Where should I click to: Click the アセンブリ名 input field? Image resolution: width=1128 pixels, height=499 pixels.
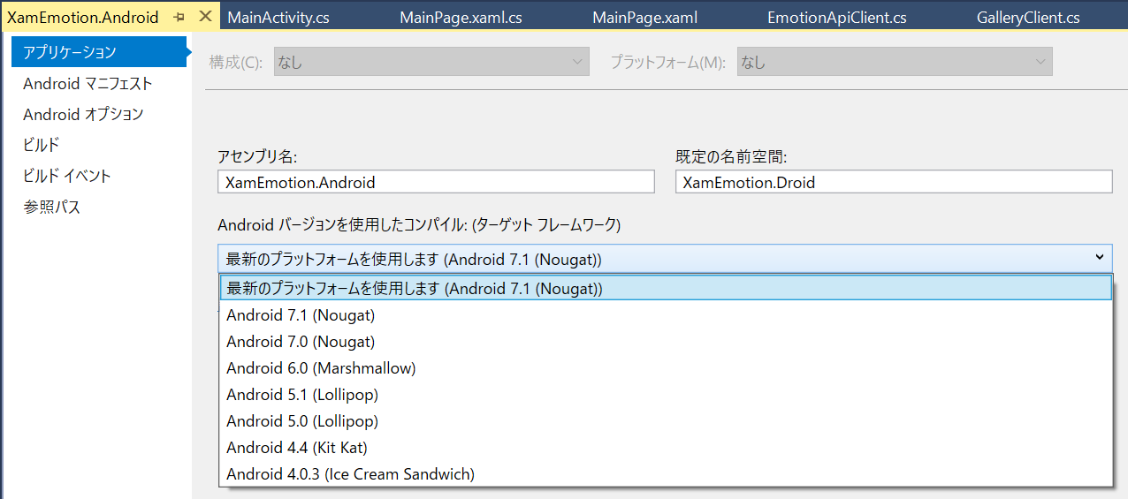436,182
